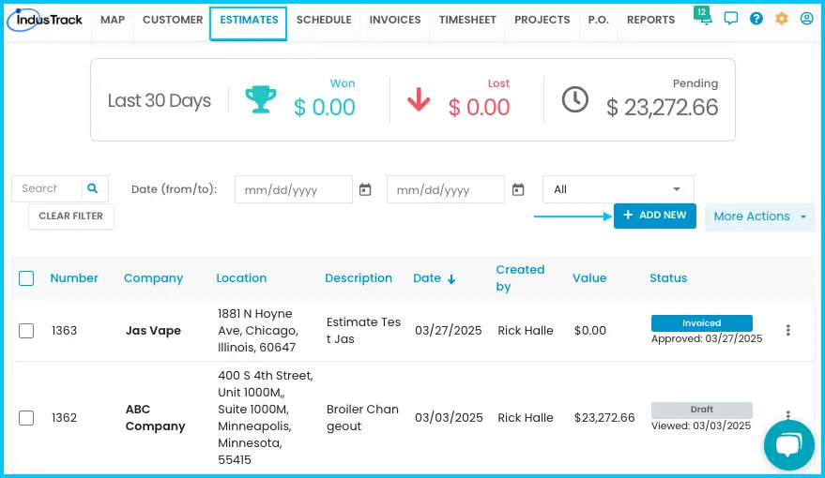Sort by the Number column header

click(74, 277)
